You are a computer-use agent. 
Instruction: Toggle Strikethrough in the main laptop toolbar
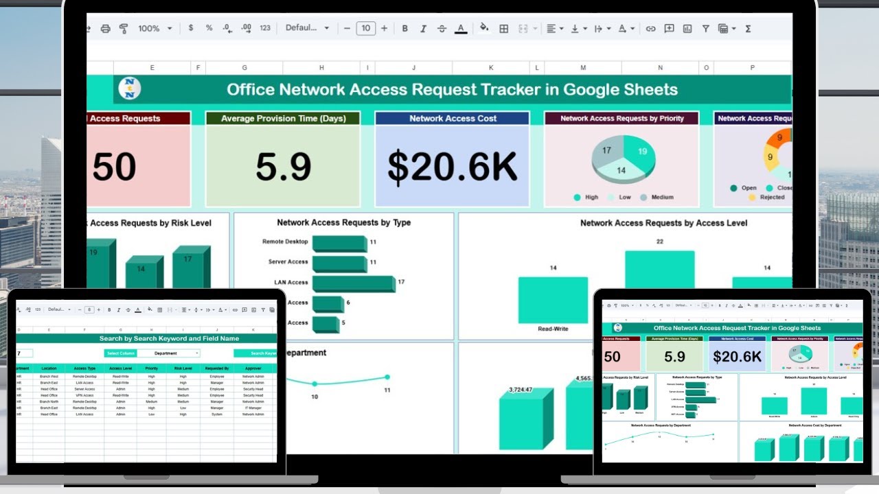click(442, 28)
